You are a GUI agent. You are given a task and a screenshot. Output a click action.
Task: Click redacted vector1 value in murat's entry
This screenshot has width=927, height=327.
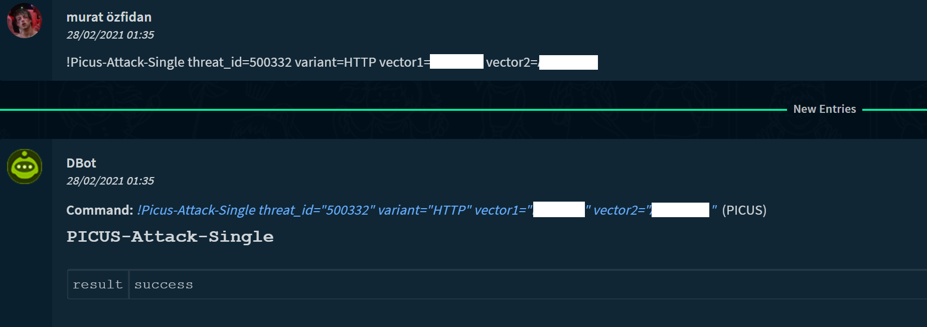456,62
